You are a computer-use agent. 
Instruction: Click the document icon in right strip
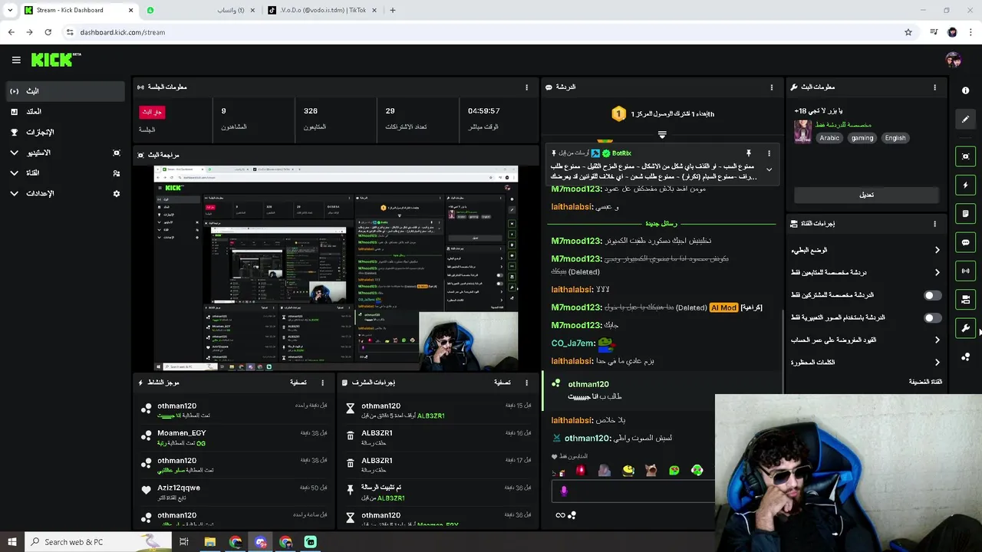coord(965,213)
